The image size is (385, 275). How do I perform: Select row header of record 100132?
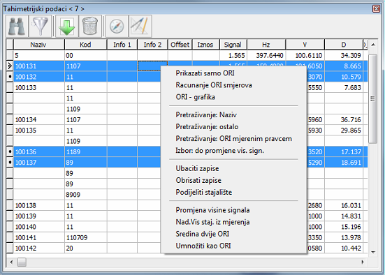tap(10, 77)
